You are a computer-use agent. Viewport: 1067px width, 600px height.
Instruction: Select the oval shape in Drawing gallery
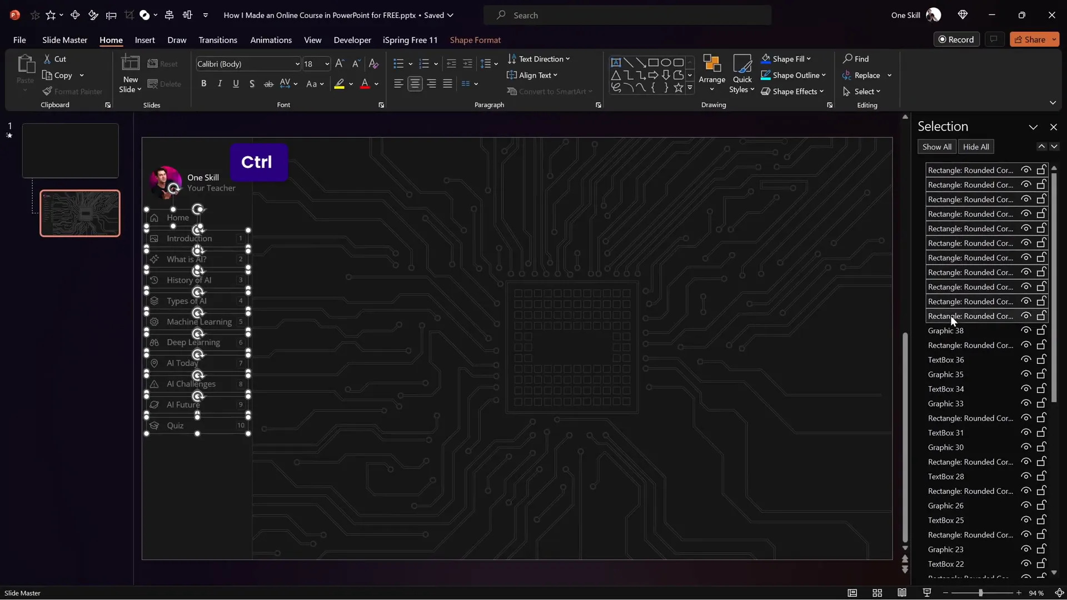667,62
